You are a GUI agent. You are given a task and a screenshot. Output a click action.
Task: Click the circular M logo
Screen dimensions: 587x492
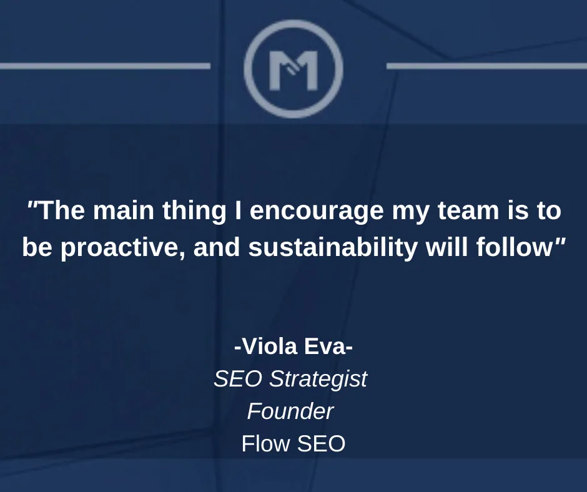[x=293, y=69]
